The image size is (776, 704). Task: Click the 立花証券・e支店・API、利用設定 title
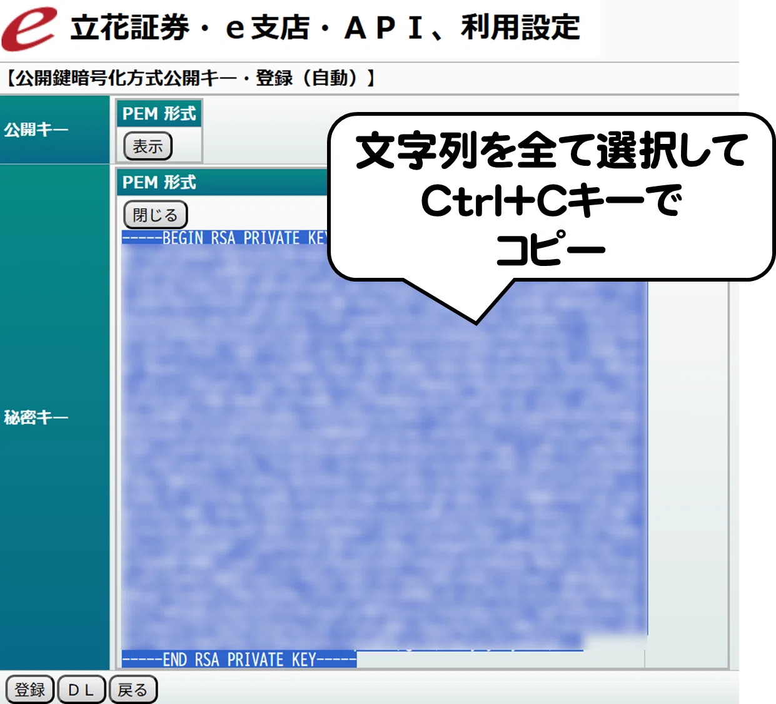point(325,28)
